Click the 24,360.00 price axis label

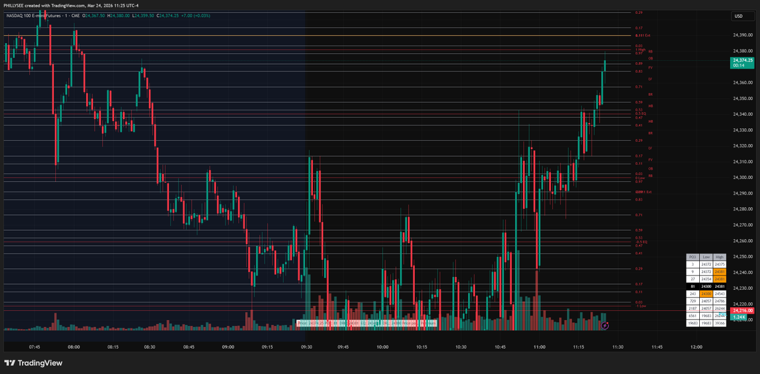tap(742, 82)
